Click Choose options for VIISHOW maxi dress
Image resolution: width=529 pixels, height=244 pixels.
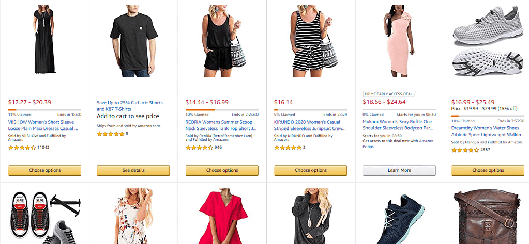point(45,170)
